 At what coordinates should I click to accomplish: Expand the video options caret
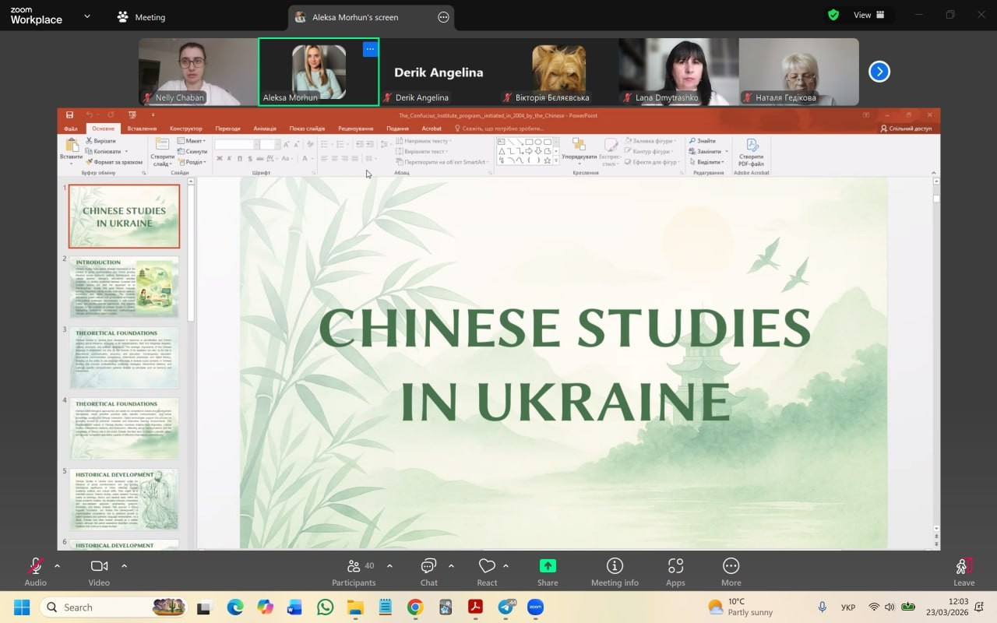[124, 566]
